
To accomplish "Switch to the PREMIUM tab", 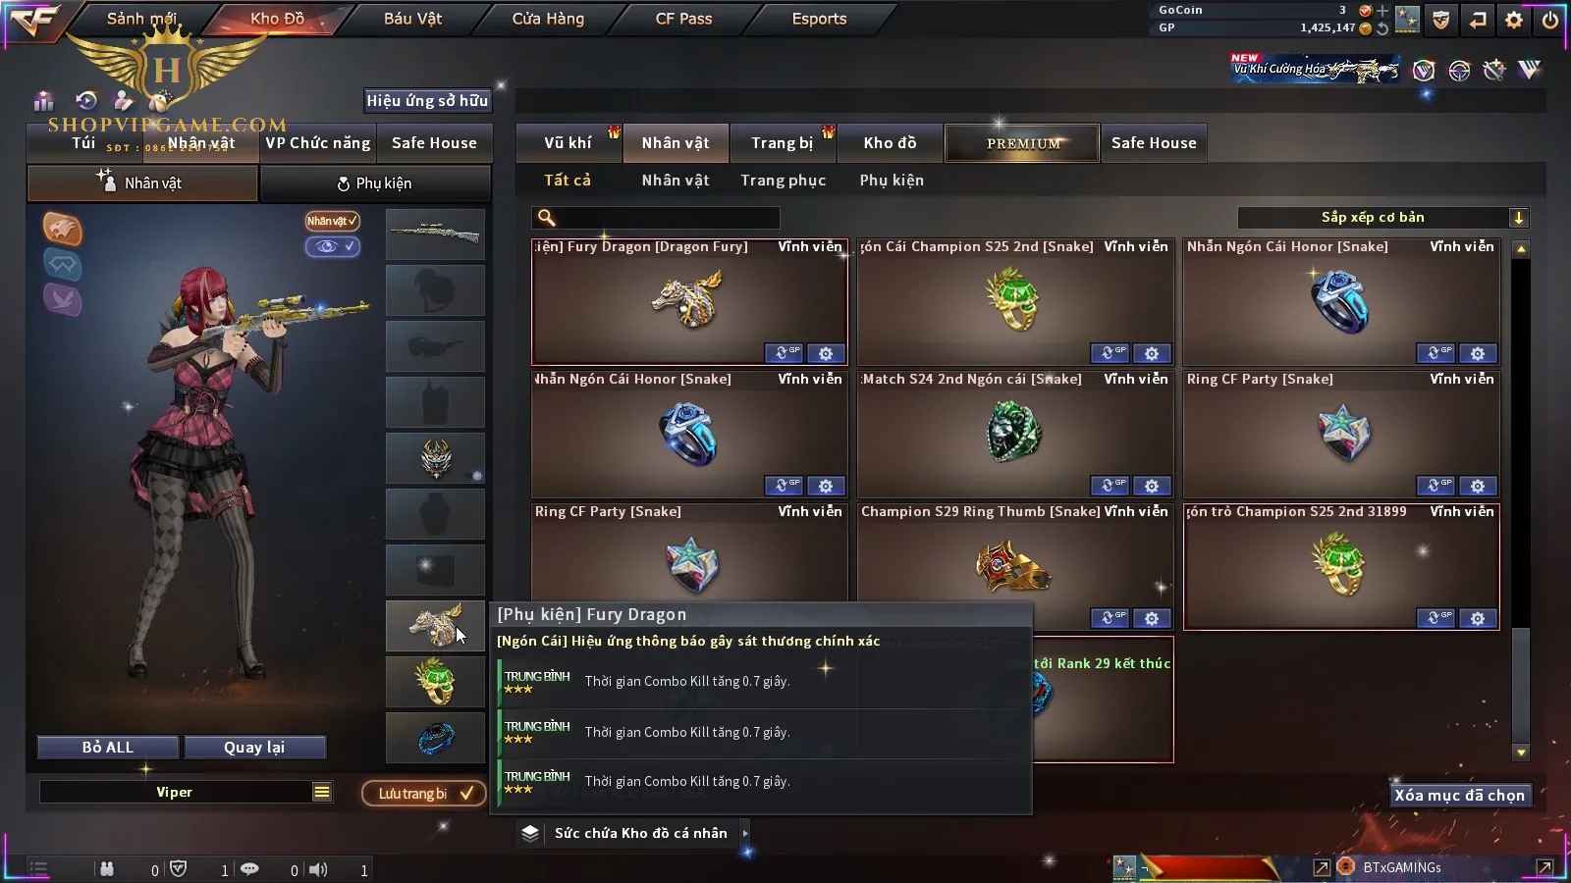I will pyautogui.click(x=1022, y=143).
